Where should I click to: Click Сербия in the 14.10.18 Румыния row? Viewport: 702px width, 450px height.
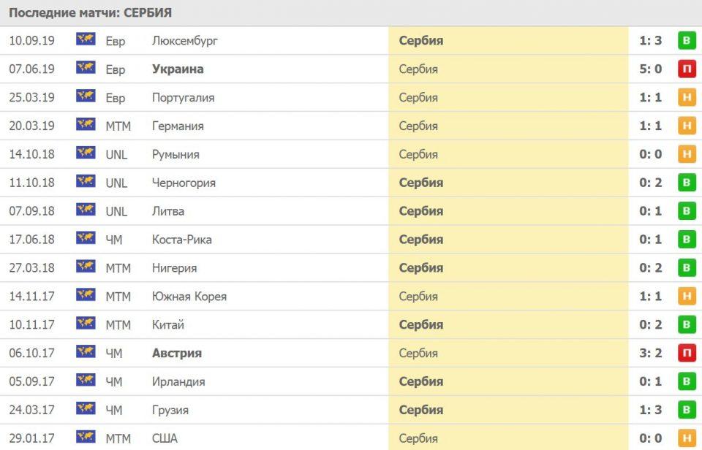[x=418, y=154]
